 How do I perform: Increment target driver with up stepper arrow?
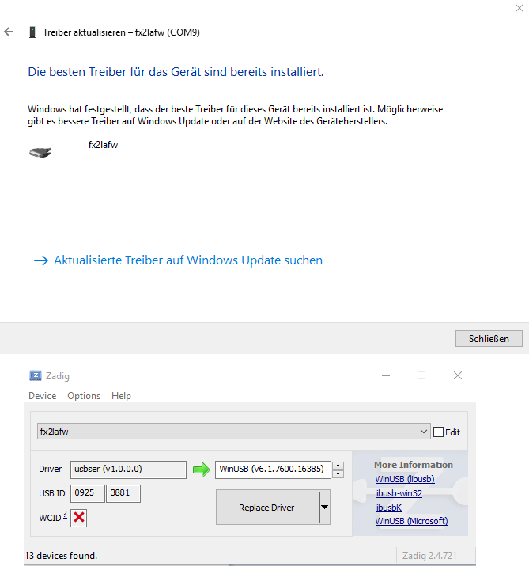point(338,466)
